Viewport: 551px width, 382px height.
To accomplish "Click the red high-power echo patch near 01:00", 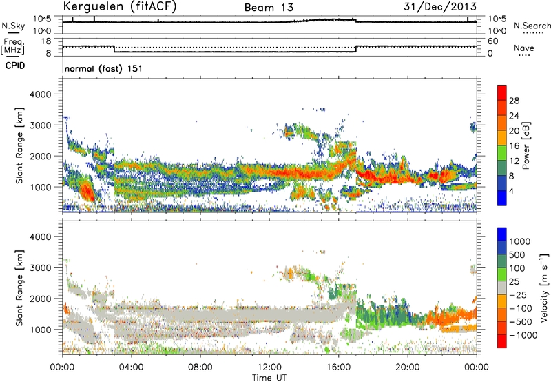I will click(87, 191).
